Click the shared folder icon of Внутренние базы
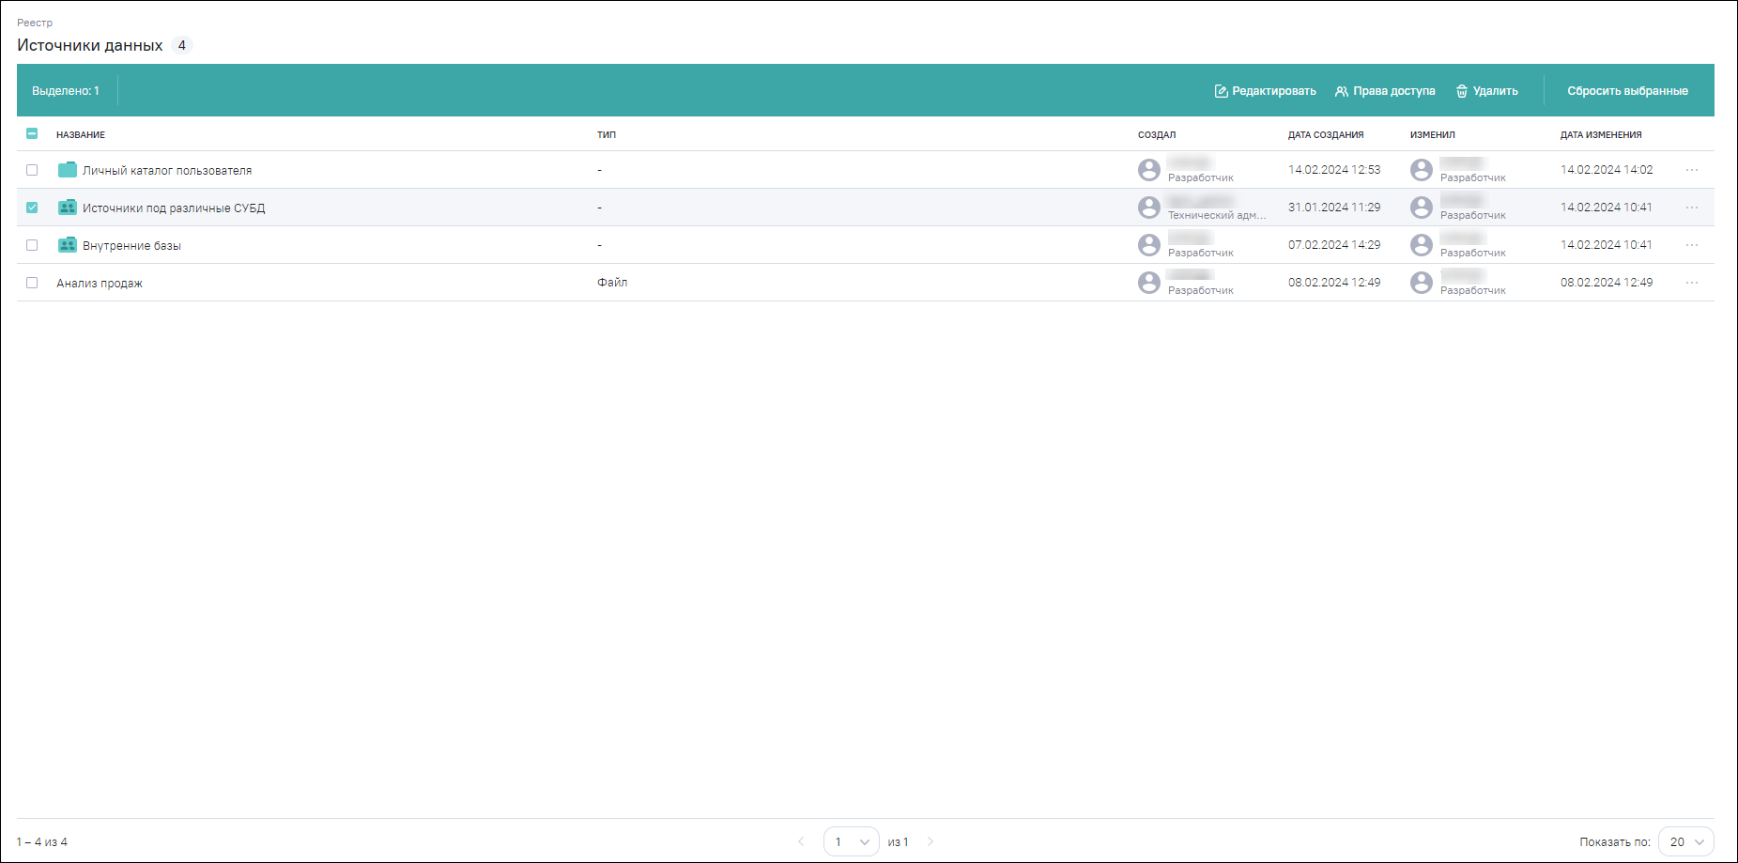The image size is (1738, 863). pyautogui.click(x=68, y=245)
